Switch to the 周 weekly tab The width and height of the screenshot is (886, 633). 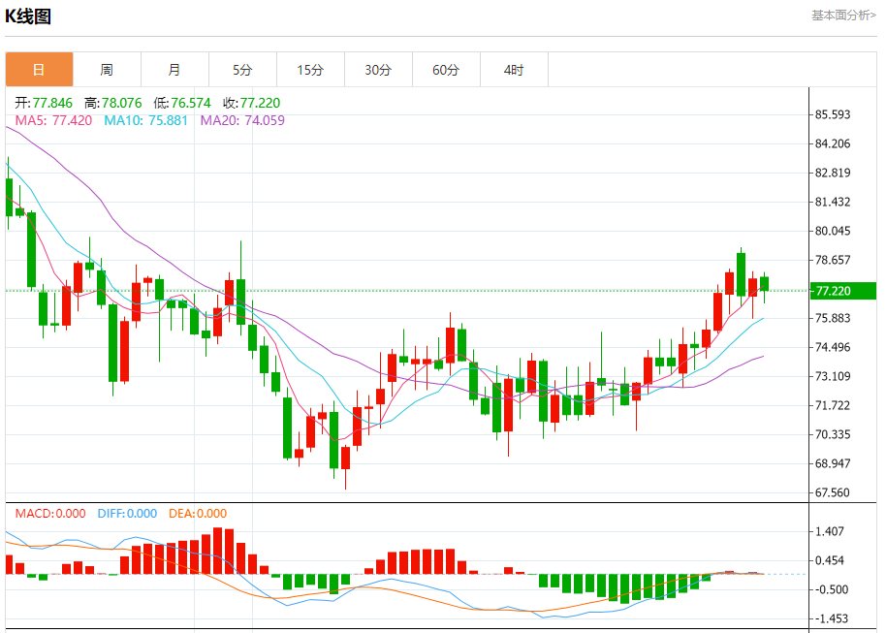pyautogui.click(x=107, y=70)
